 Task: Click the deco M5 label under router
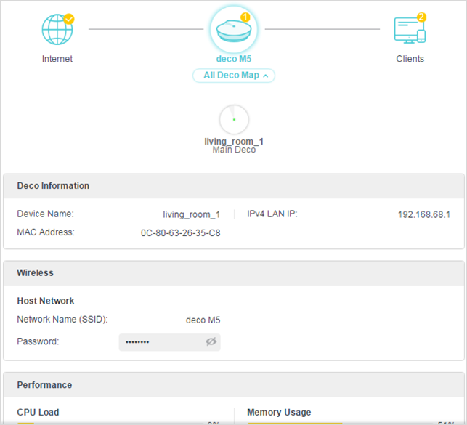(x=234, y=59)
